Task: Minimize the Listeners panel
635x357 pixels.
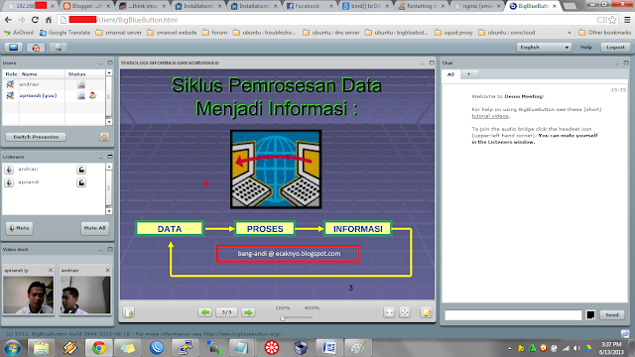Action: (101, 157)
